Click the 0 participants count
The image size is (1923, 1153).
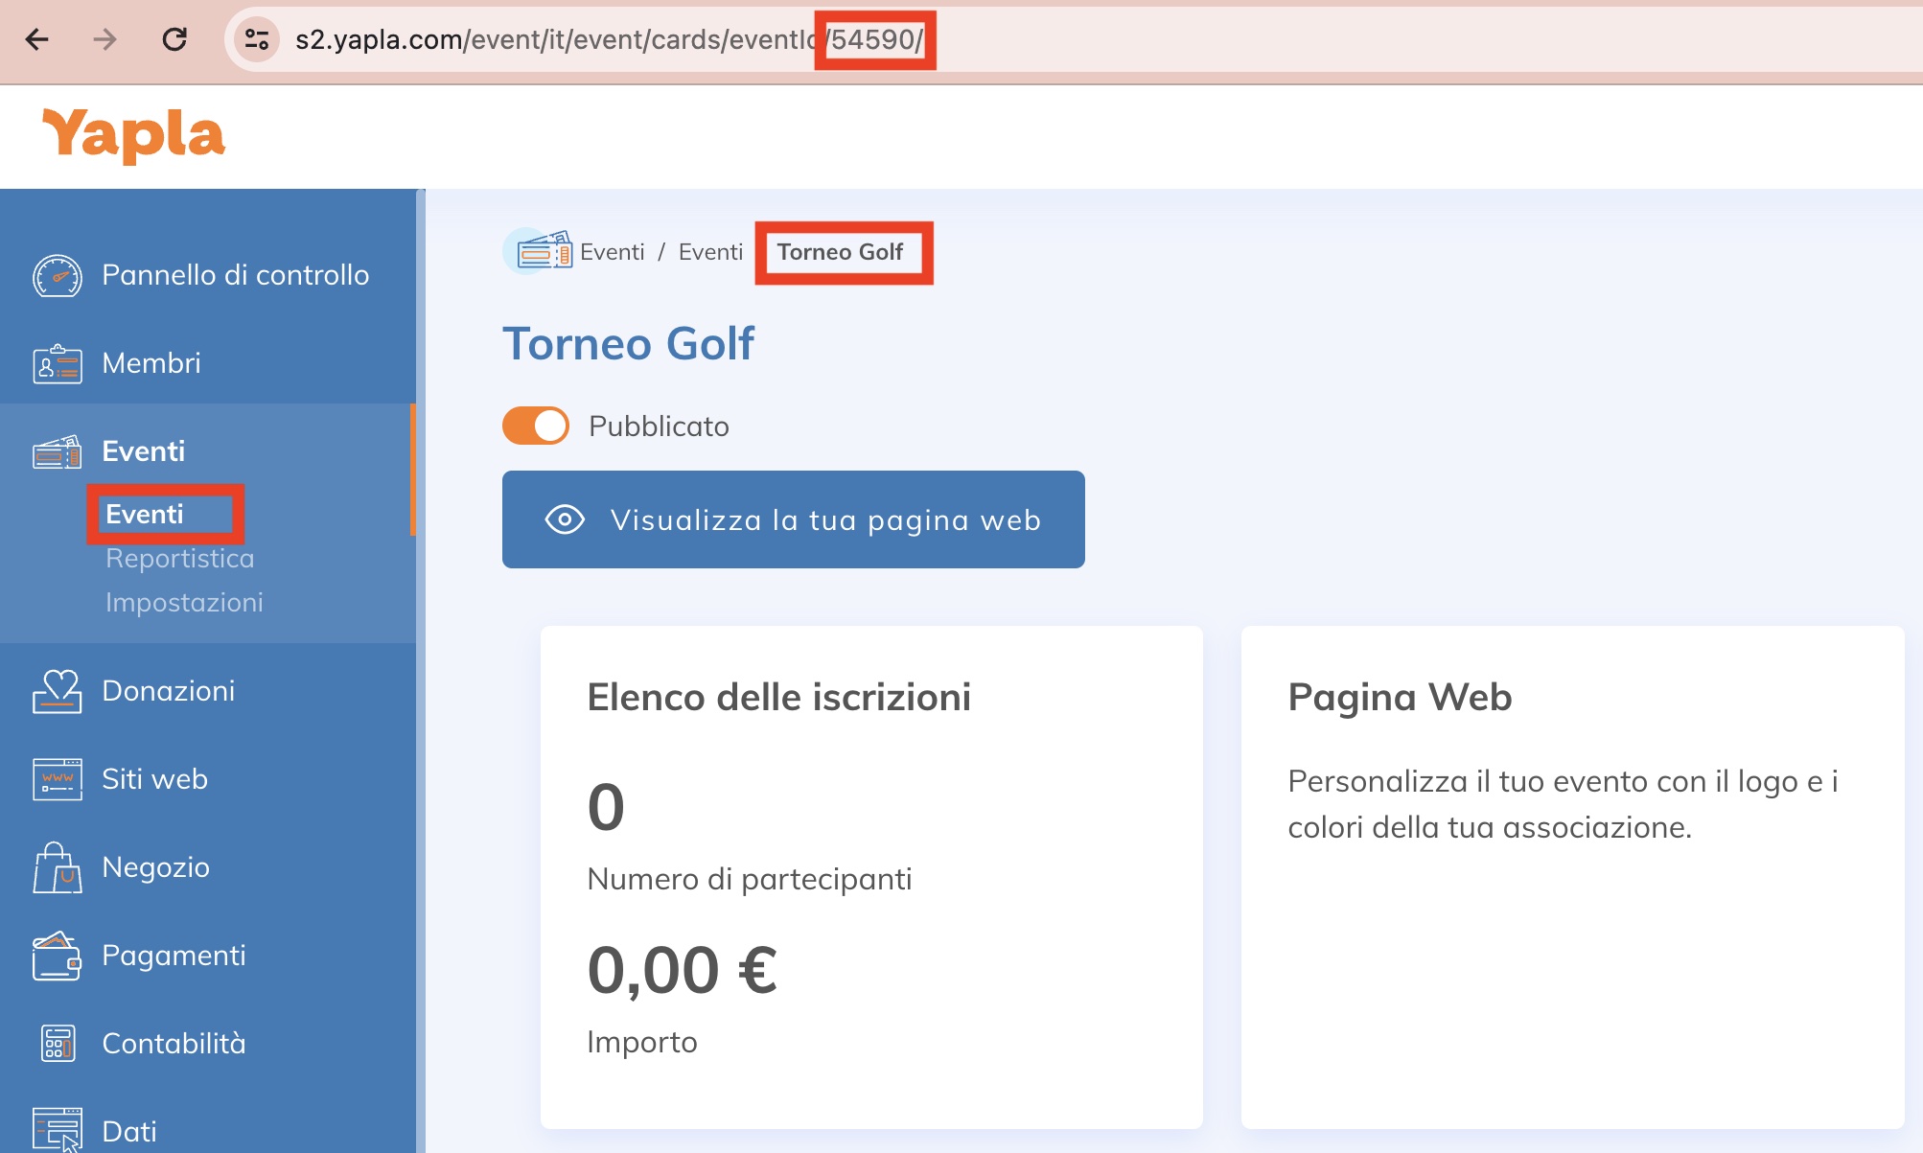point(606,806)
